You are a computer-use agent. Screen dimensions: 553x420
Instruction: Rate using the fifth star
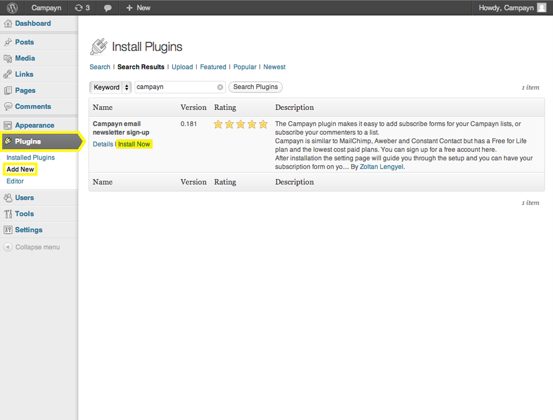[x=263, y=124]
